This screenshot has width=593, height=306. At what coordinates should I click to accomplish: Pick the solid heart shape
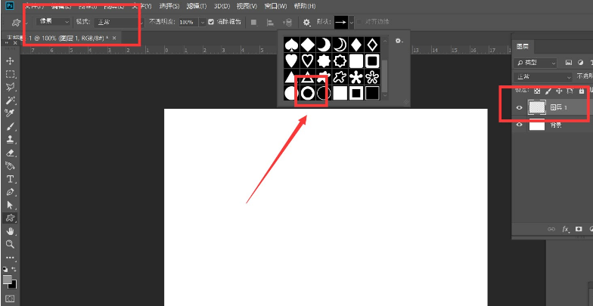[x=290, y=60]
